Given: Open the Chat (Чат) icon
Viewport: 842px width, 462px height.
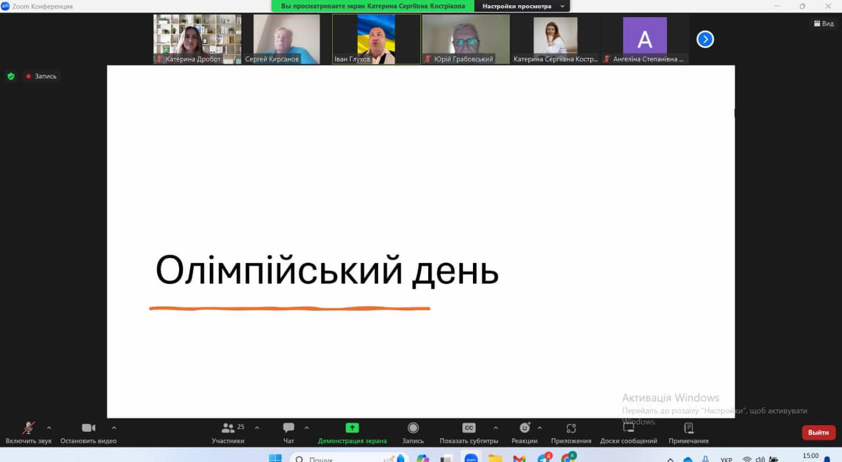Looking at the screenshot, I should point(288,428).
